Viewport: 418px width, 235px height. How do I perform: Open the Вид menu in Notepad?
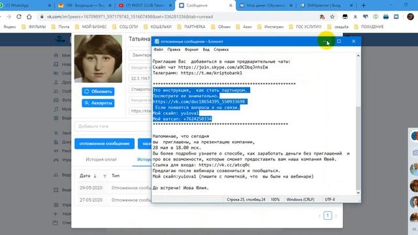pos(206,50)
